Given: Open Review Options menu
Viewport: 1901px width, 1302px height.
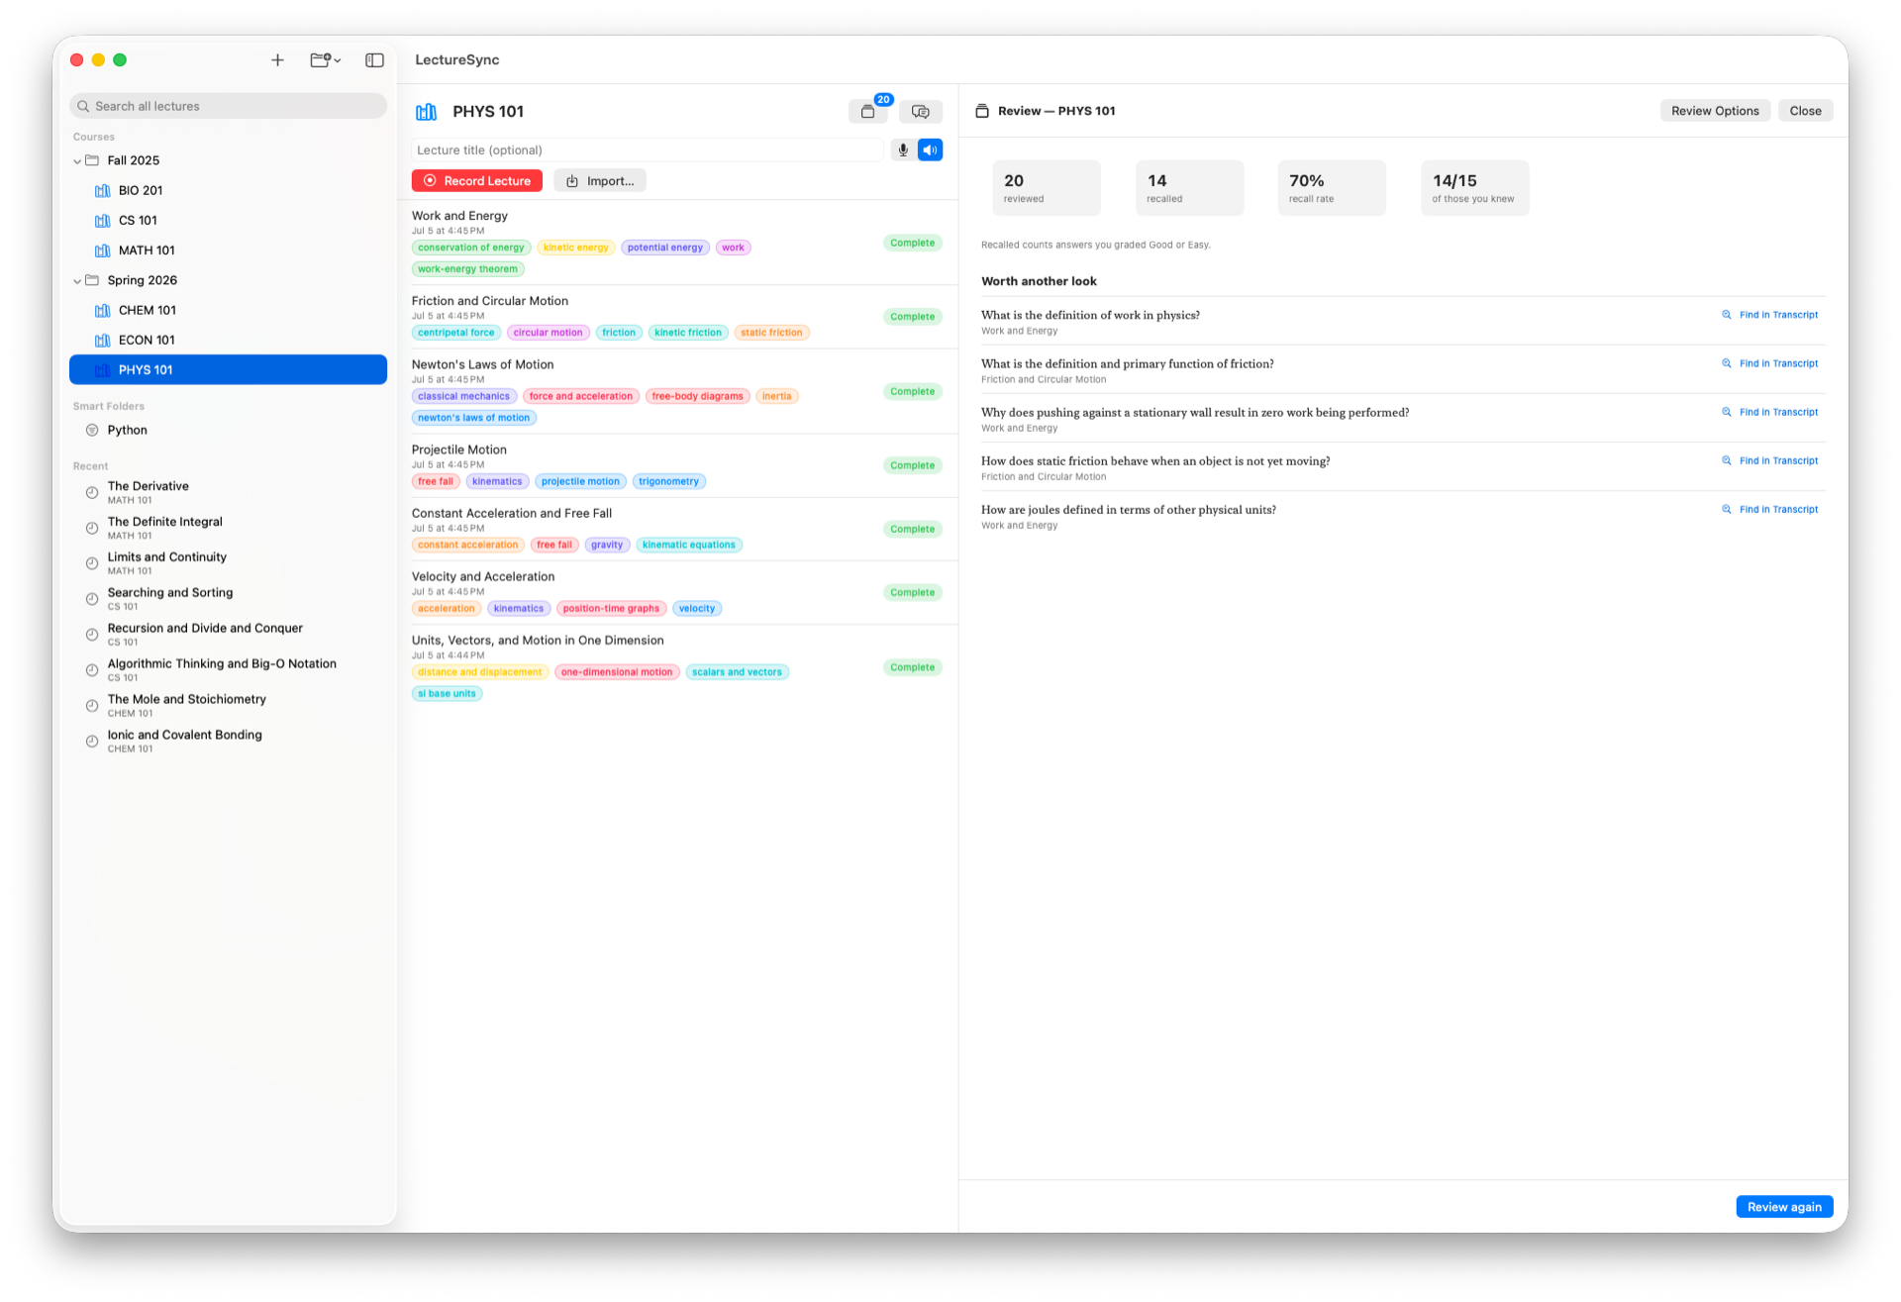Looking at the screenshot, I should (x=1715, y=111).
